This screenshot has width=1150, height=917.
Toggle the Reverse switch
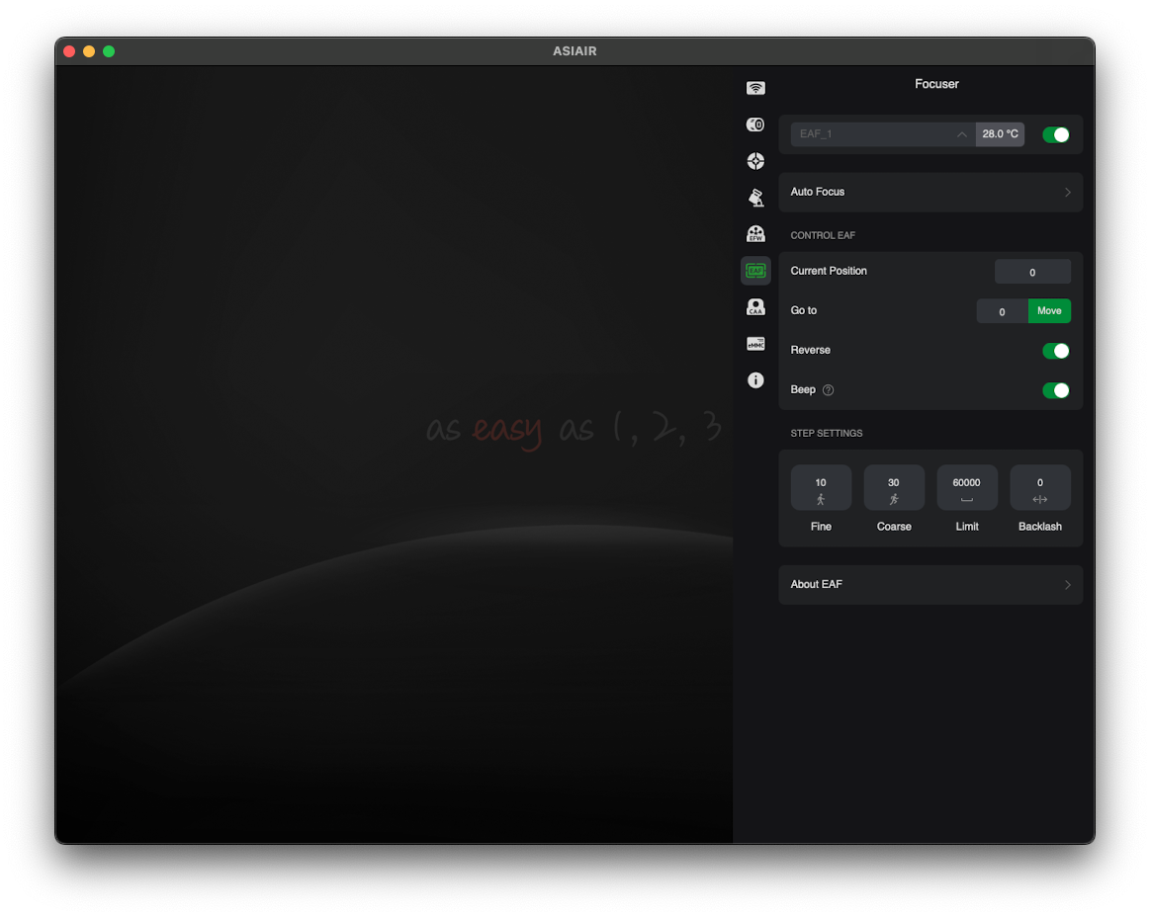(x=1056, y=351)
